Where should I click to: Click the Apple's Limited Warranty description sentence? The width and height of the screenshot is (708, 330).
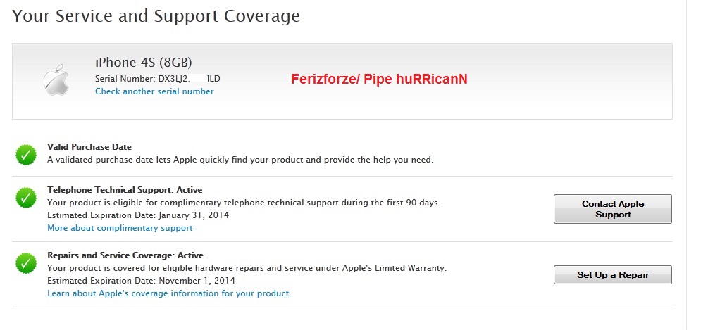point(247,268)
